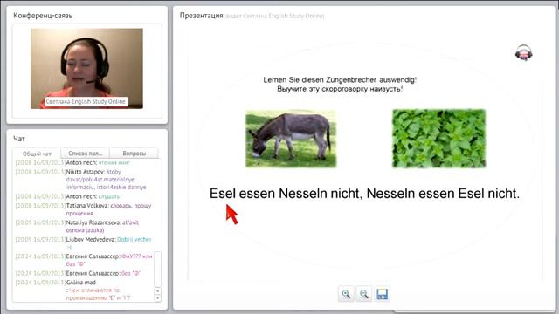Screen dimensions: 559x314
Task: Click Nikita Astapov's chat message
Action: (84, 180)
